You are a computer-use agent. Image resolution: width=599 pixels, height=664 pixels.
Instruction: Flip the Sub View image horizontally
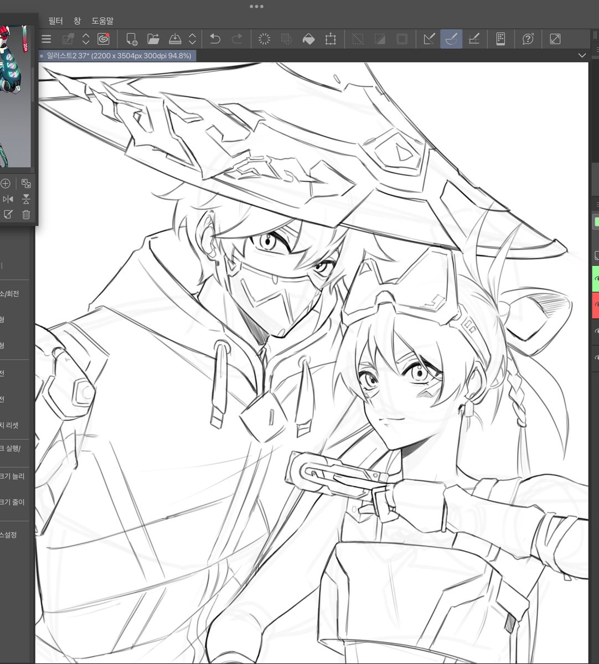tap(8, 199)
